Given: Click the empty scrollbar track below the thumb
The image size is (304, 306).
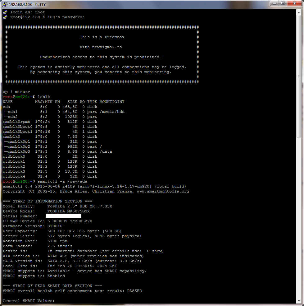Looking at the screenshot, I should 299,218.
